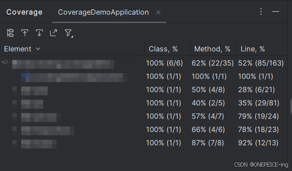Open the coverage filter options icon
This screenshot has width=292, height=171.
(69, 33)
